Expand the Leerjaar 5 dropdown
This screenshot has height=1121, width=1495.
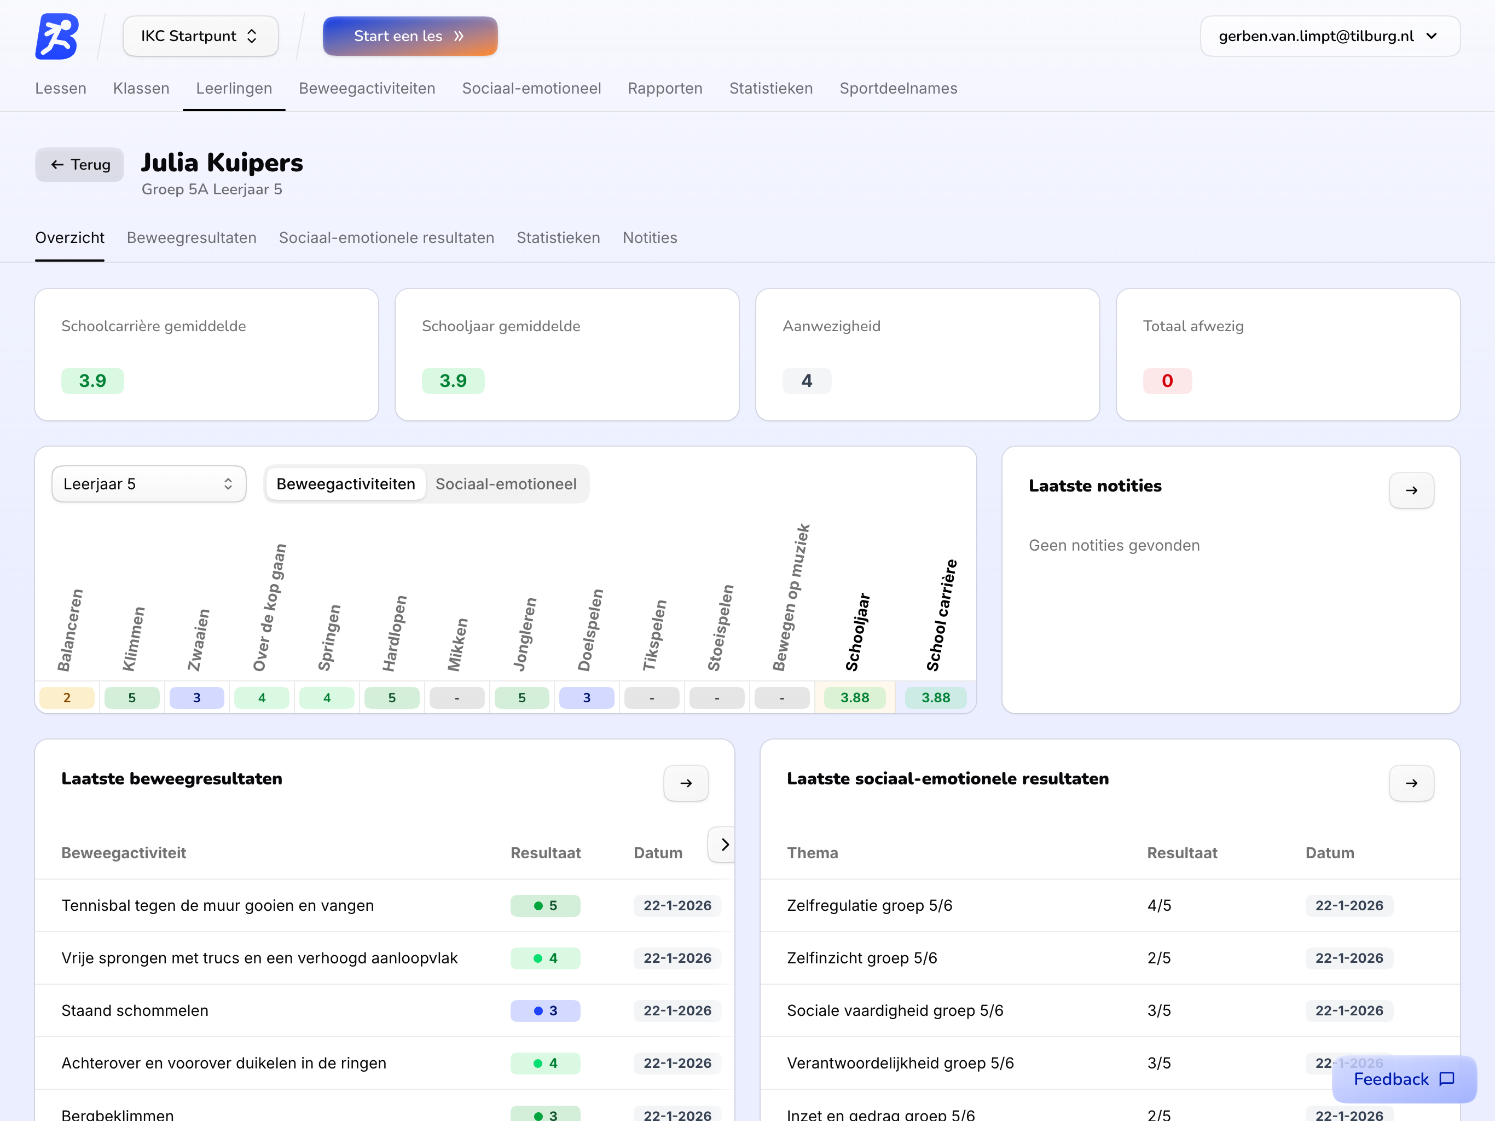click(x=149, y=484)
